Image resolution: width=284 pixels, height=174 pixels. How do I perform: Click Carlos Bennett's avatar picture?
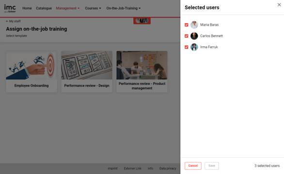pyautogui.click(x=194, y=36)
